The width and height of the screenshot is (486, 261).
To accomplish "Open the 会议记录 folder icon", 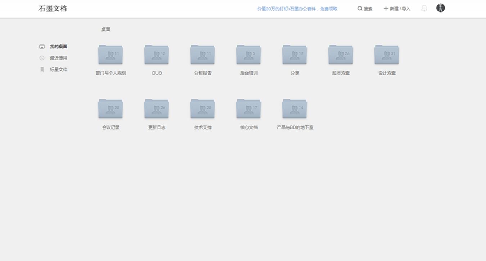I will [x=110, y=109].
